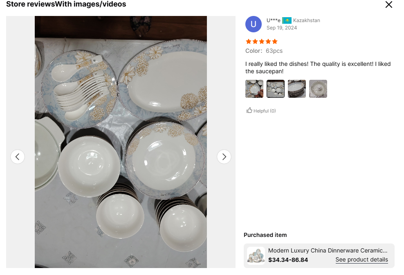Select the second review photo thumbnail
Screen dimensions: 404x275
276,89
